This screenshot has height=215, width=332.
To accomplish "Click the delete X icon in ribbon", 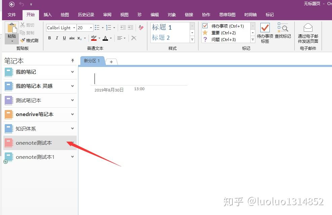I will (x=134, y=38).
